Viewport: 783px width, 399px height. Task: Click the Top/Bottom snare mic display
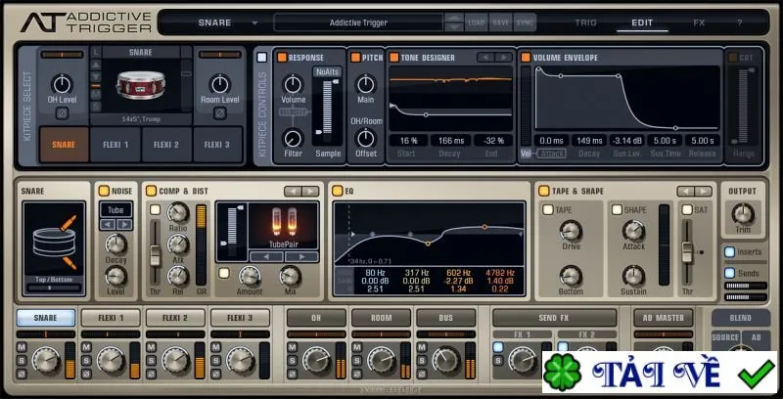click(54, 247)
